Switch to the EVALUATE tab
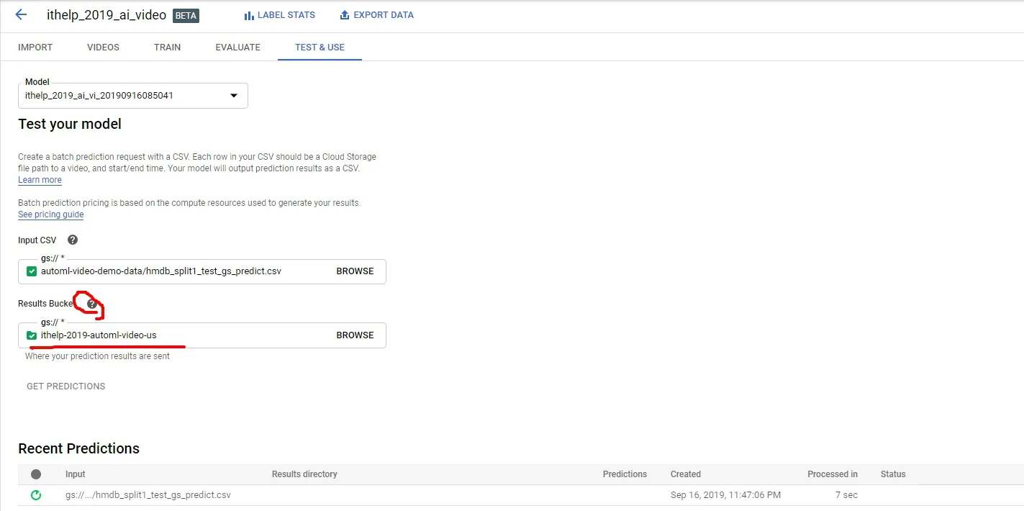This screenshot has width=1024, height=511. pyautogui.click(x=237, y=48)
